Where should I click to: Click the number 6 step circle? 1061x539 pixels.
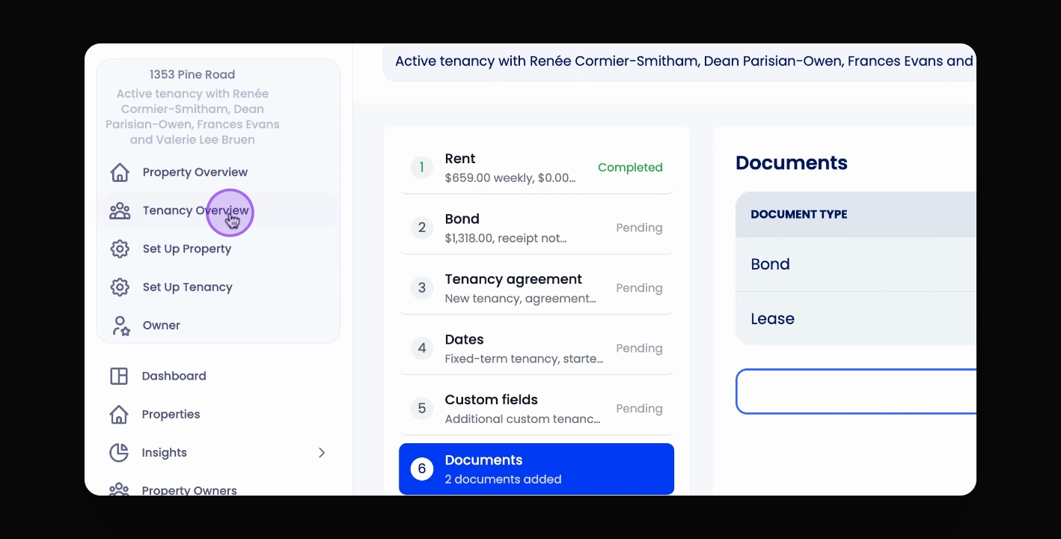[x=422, y=469]
